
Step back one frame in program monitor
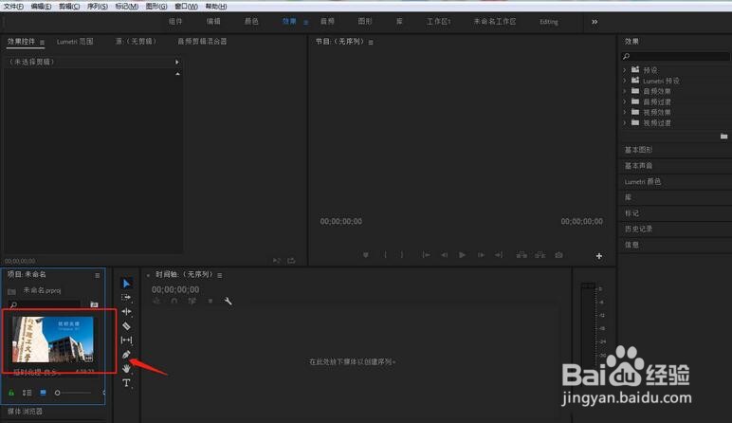click(444, 255)
